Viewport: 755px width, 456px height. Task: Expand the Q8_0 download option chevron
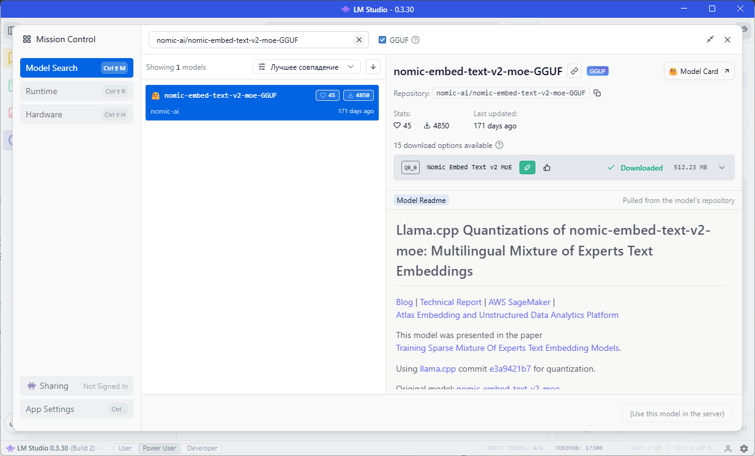722,167
